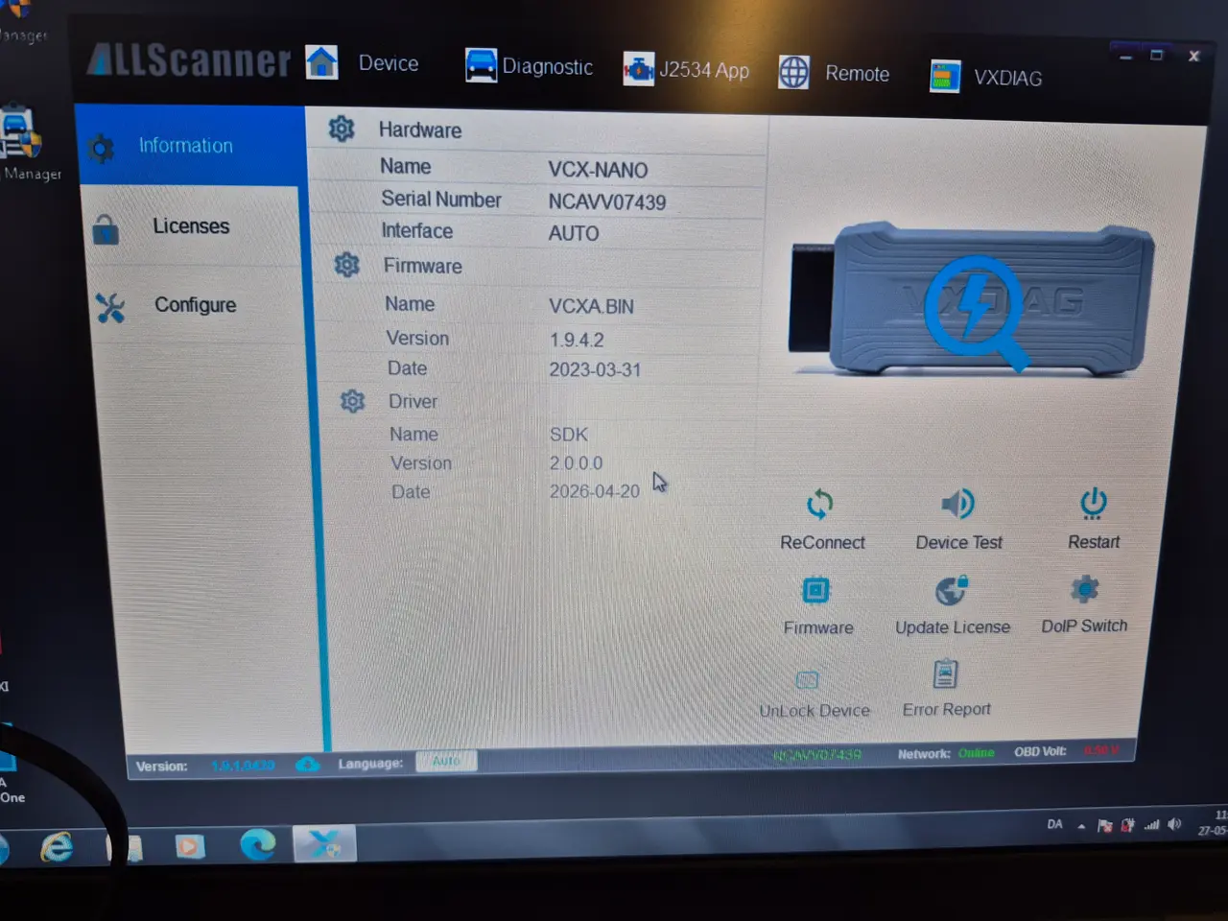
Task: Open the Remote globe icon
Action: point(793,72)
